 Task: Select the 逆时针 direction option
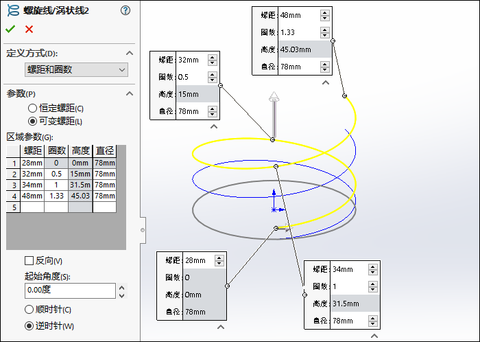click(29, 326)
